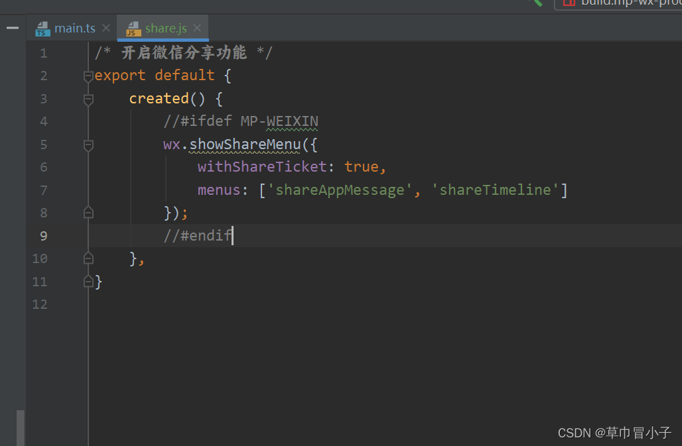Image resolution: width=682 pixels, height=446 pixels.
Task: Click the 'shareTimeline' string literal
Action: [495, 190]
